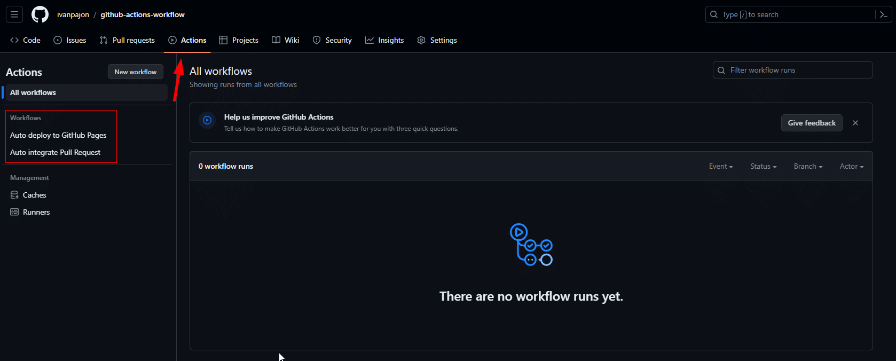
Task: Click the 'Help us improve GitHub Actions' heading
Action: click(279, 117)
